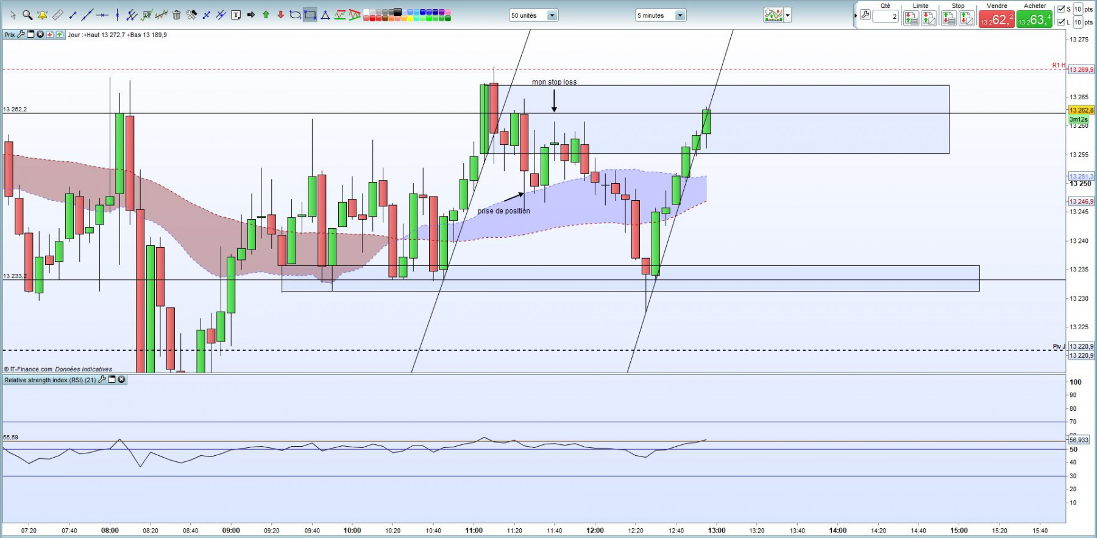Choose the horizontal line tool
Image resolution: width=1097 pixels, height=538 pixels.
click(x=102, y=15)
